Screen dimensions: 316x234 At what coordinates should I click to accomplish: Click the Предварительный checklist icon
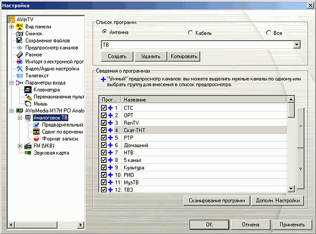click(x=36, y=125)
